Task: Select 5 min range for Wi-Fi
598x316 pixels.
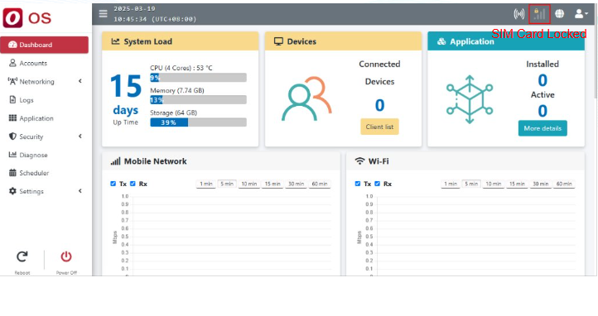Action: click(471, 184)
